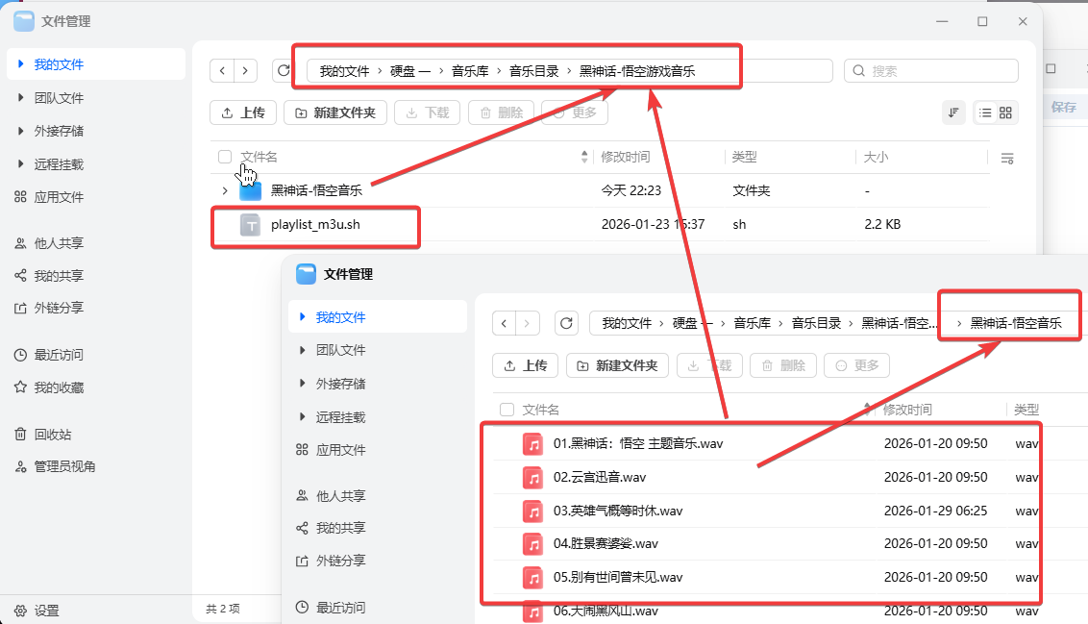This screenshot has height=624, width=1088.
Task: Expand 远程挂载 in the front window's sidebar
Action: pyautogui.click(x=303, y=416)
